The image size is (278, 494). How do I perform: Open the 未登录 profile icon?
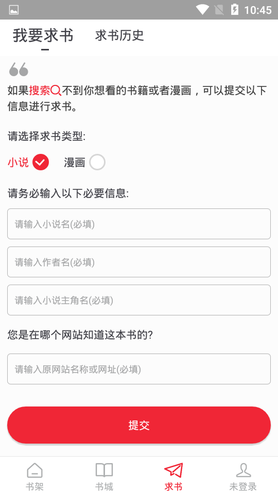click(243, 470)
